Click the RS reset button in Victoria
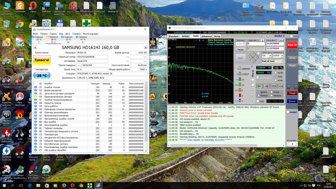 tap(252, 66)
